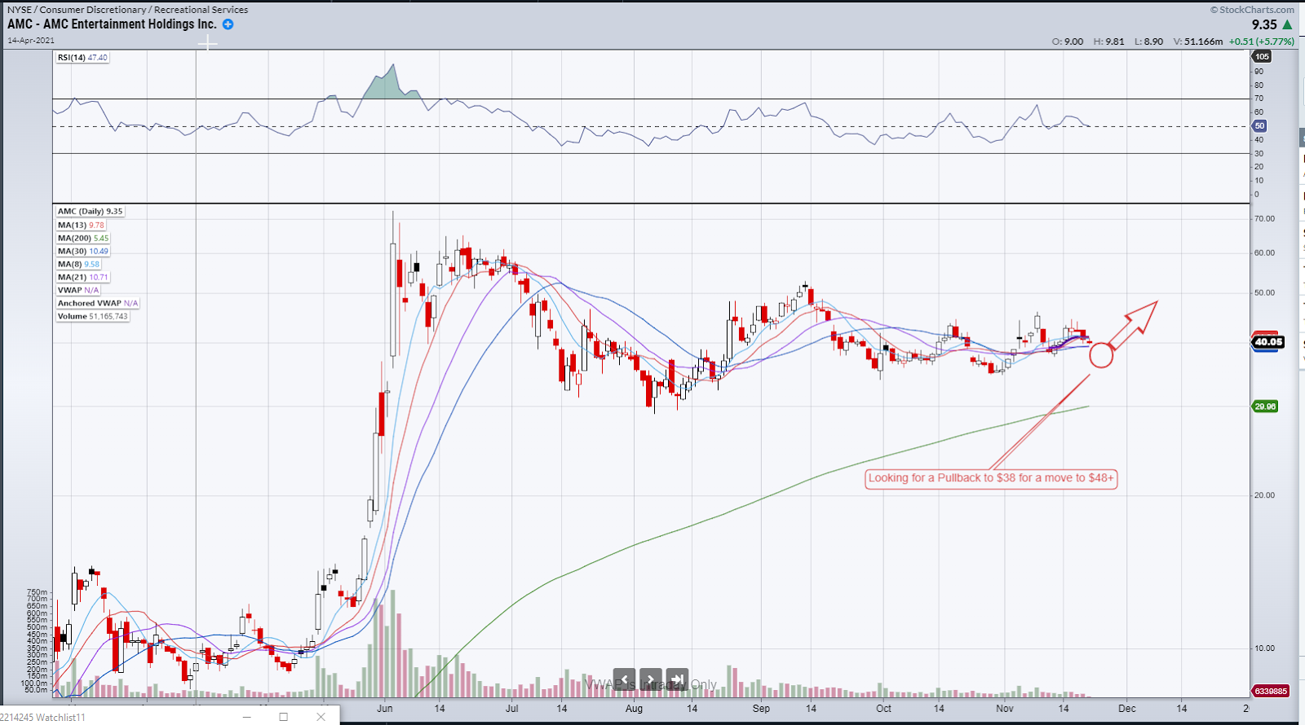Click the green 29.96 MA(200) price tag

click(x=1265, y=406)
